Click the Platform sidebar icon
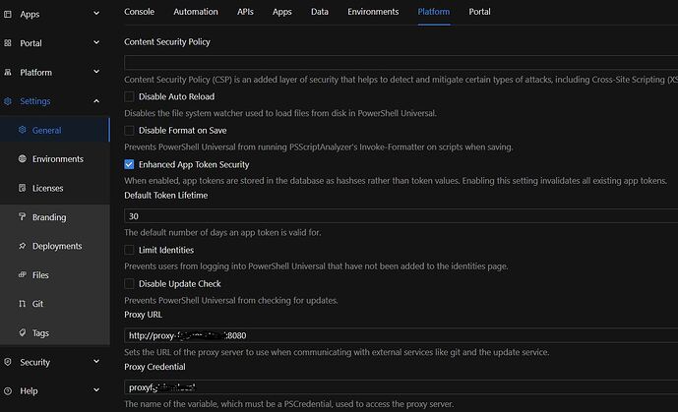The height and width of the screenshot is (412, 678). click(8, 72)
